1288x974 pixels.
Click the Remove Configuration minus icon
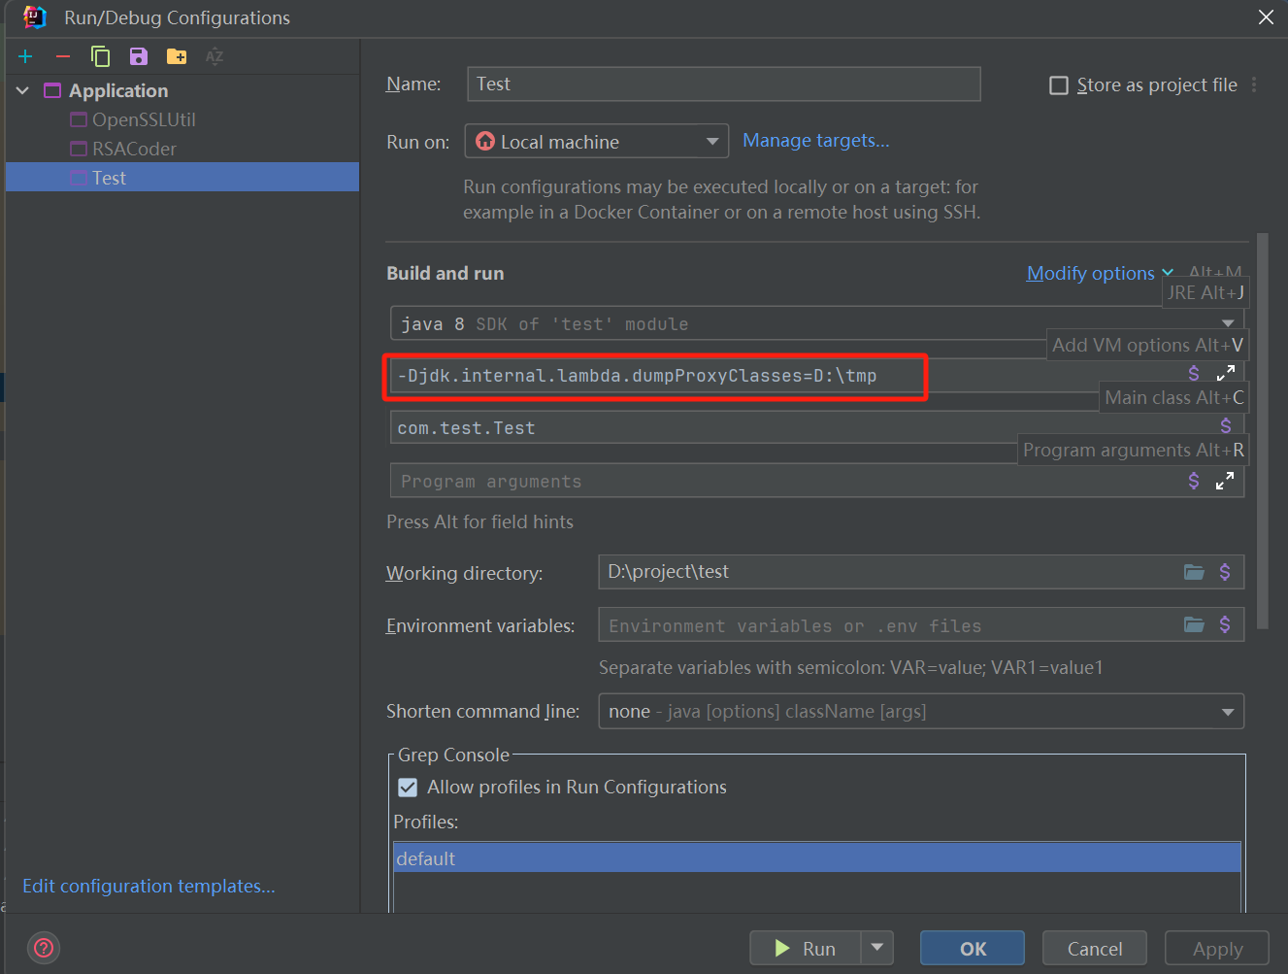coord(63,57)
